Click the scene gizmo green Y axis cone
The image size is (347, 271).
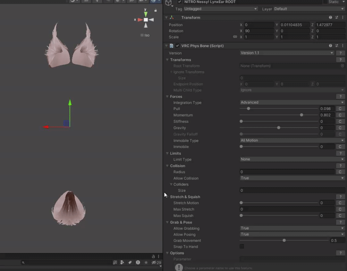146,14
